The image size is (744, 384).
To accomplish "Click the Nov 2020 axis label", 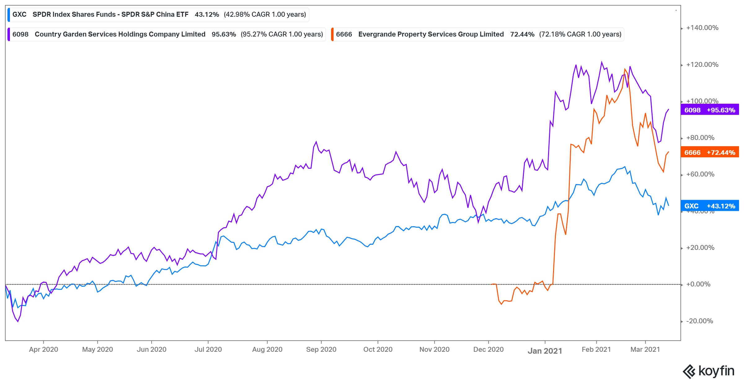I will tap(434, 349).
